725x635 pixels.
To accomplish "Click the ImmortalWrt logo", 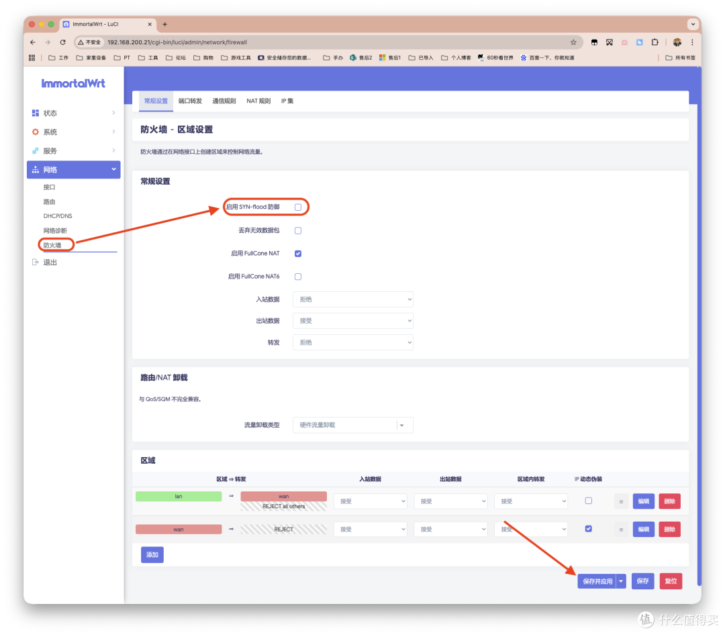I will tap(73, 83).
